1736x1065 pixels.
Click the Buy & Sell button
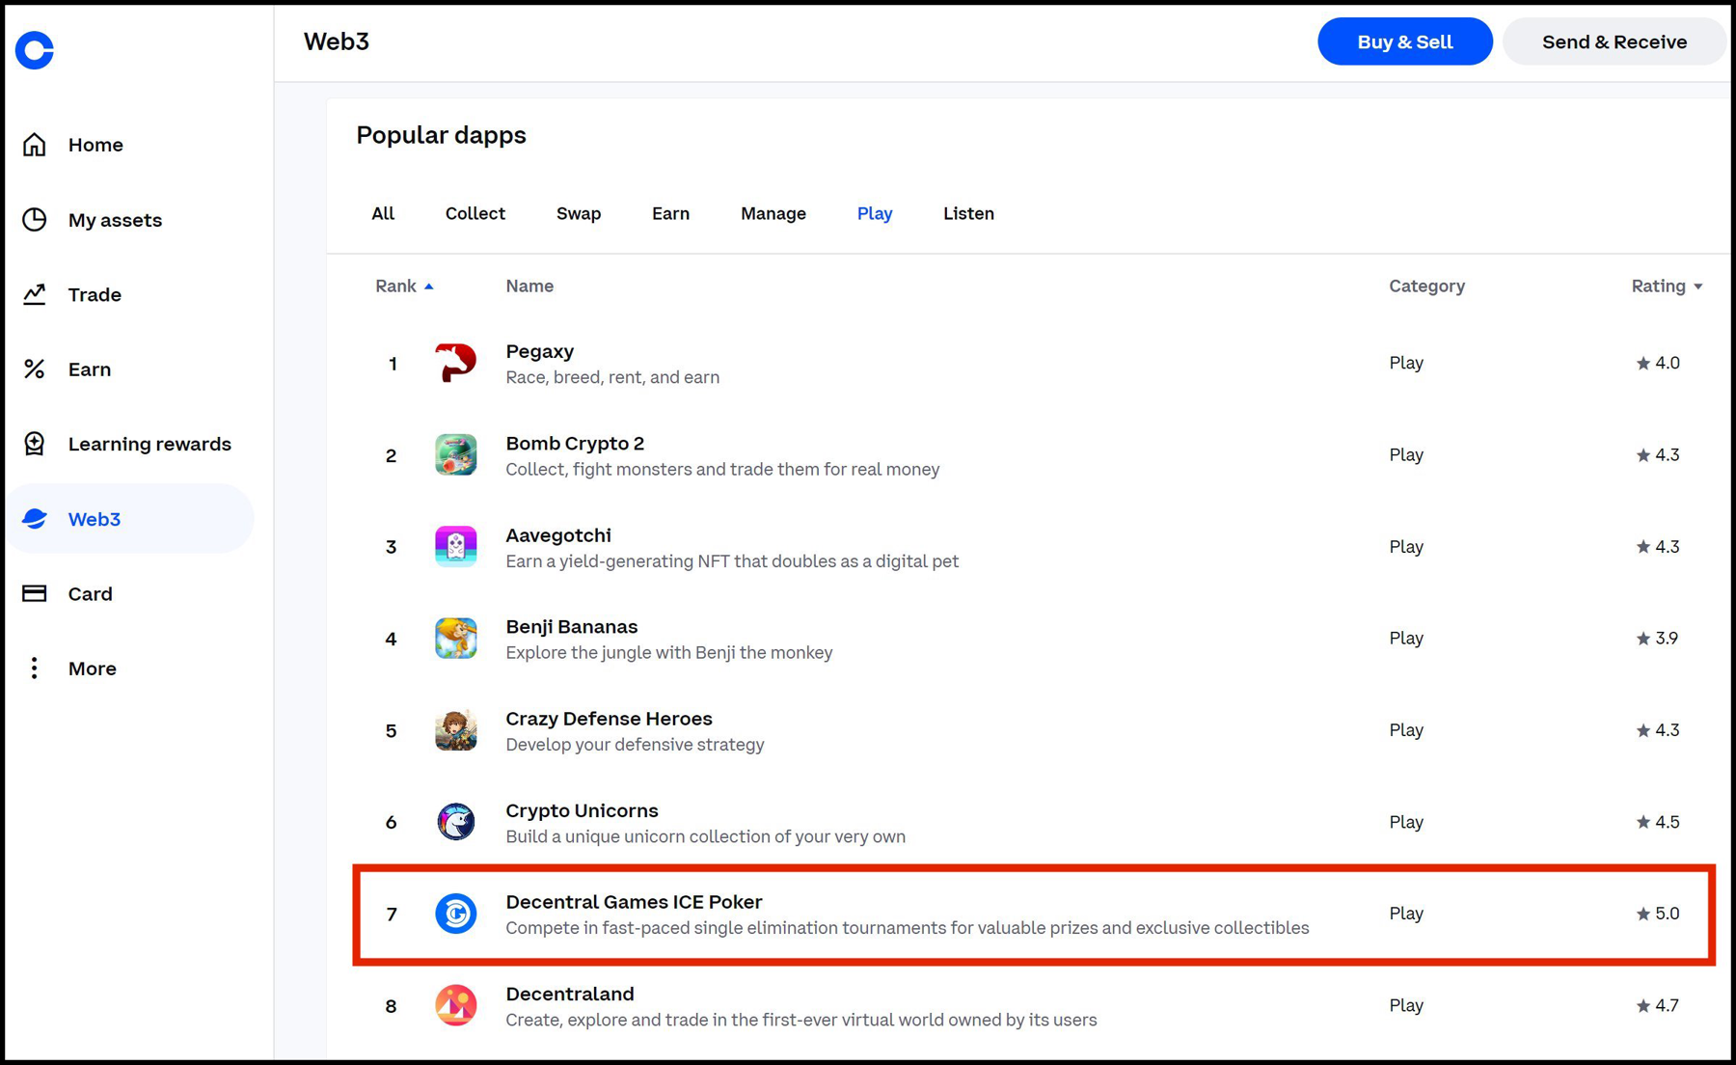[x=1404, y=41]
